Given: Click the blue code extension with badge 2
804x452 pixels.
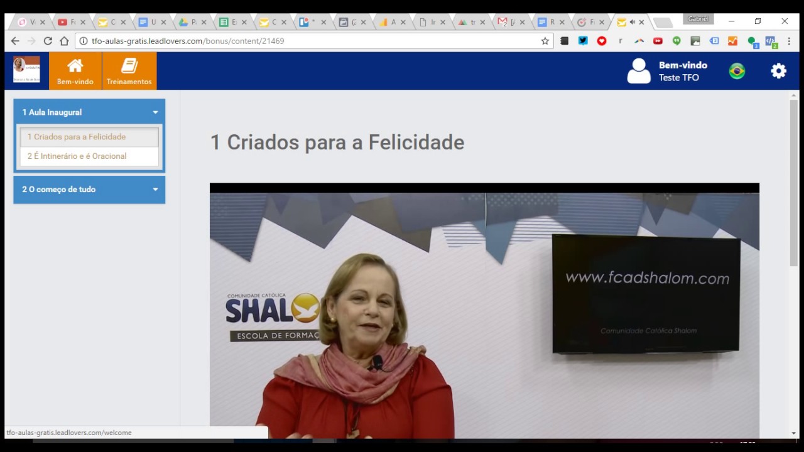Looking at the screenshot, I should click(771, 42).
